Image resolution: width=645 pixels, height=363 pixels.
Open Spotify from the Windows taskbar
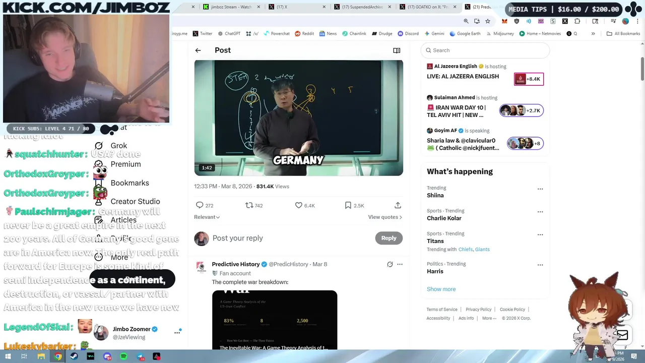coord(124,356)
